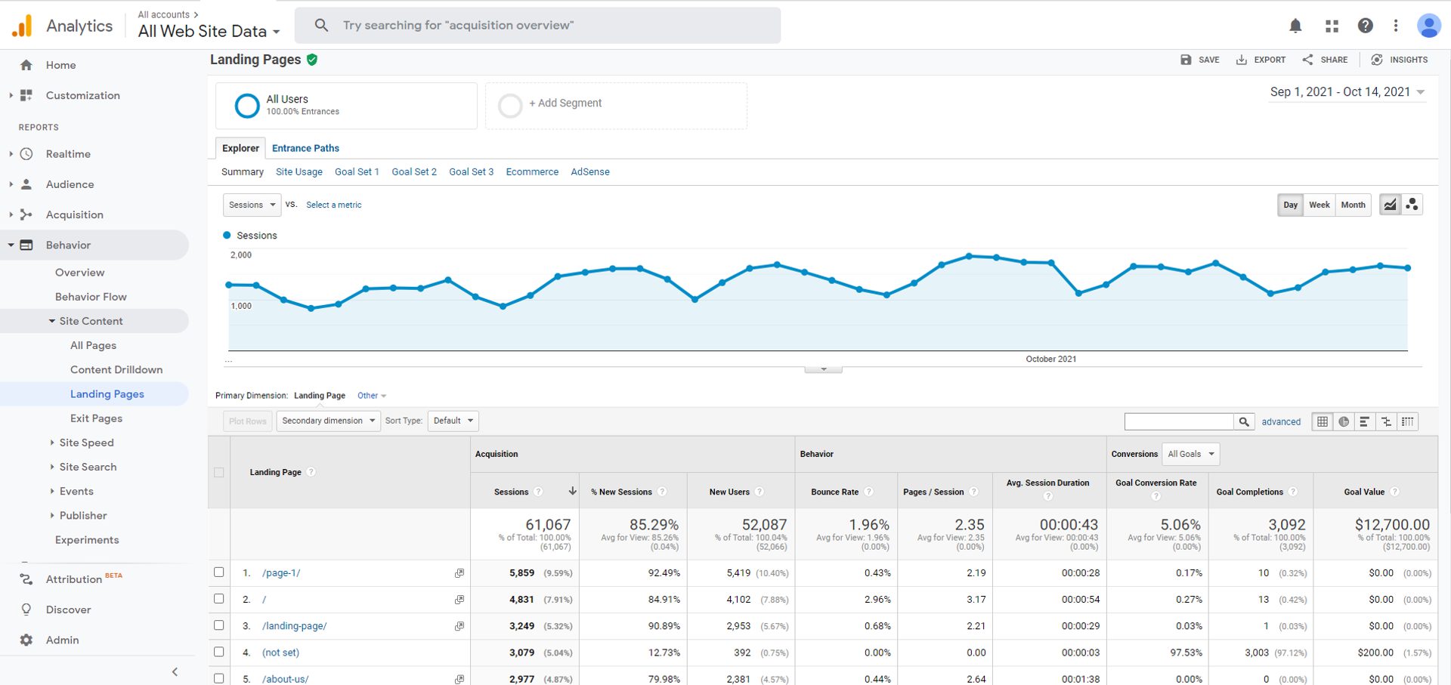Type in the table search field
1451x685 pixels.
(1179, 421)
